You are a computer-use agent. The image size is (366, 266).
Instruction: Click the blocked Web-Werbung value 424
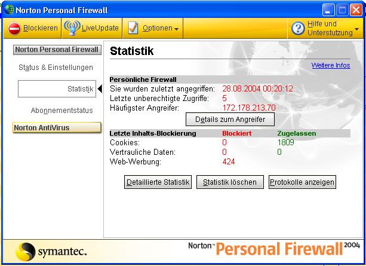click(x=229, y=161)
